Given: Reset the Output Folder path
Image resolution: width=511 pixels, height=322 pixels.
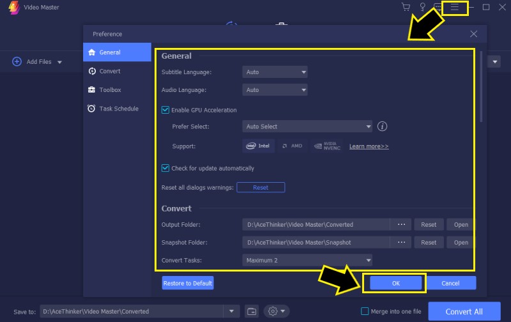Looking at the screenshot, I should (x=428, y=224).
